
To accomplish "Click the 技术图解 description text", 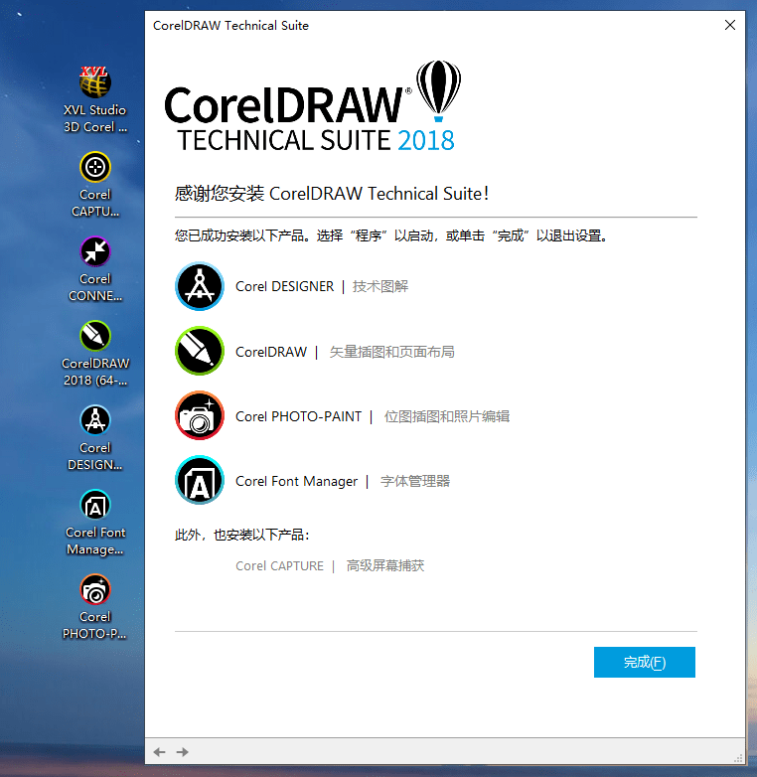I will pyautogui.click(x=380, y=286).
